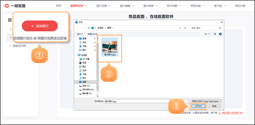This screenshot has height=125, width=255.
Task: Expand the 图片编辑 menu
Action: point(127,6)
